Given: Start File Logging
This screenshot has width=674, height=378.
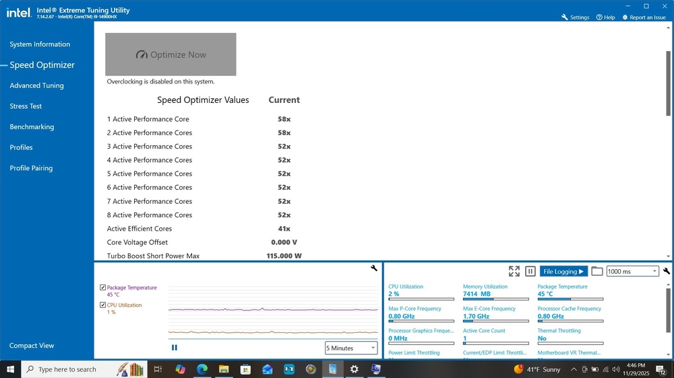Looking at the screenshot, I should [x=563, y=271].
